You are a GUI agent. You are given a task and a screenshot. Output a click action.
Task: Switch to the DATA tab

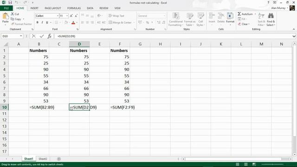point(90,8)
